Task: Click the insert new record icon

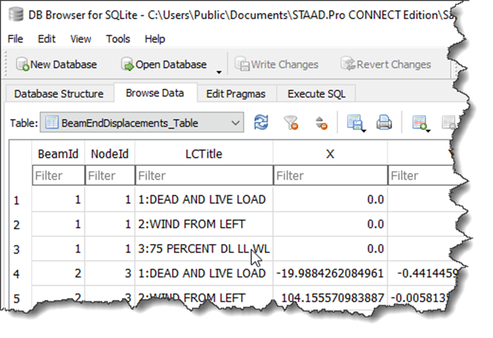Action: 420,122
